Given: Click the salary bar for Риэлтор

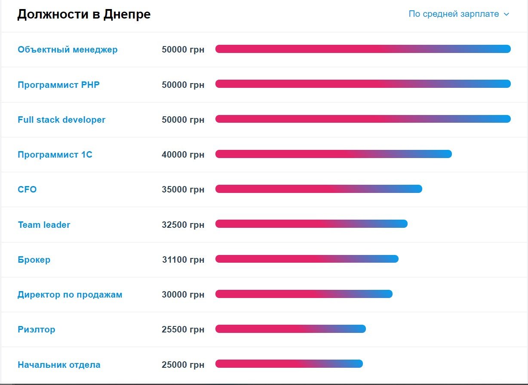Looking at the screenshot, I should click(290, 329).
